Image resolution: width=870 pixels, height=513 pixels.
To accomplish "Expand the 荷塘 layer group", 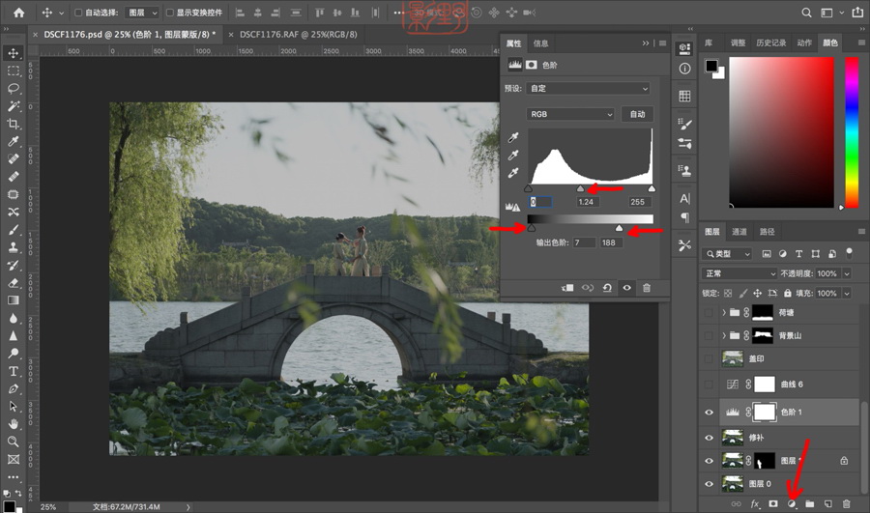I will point(723,313).
